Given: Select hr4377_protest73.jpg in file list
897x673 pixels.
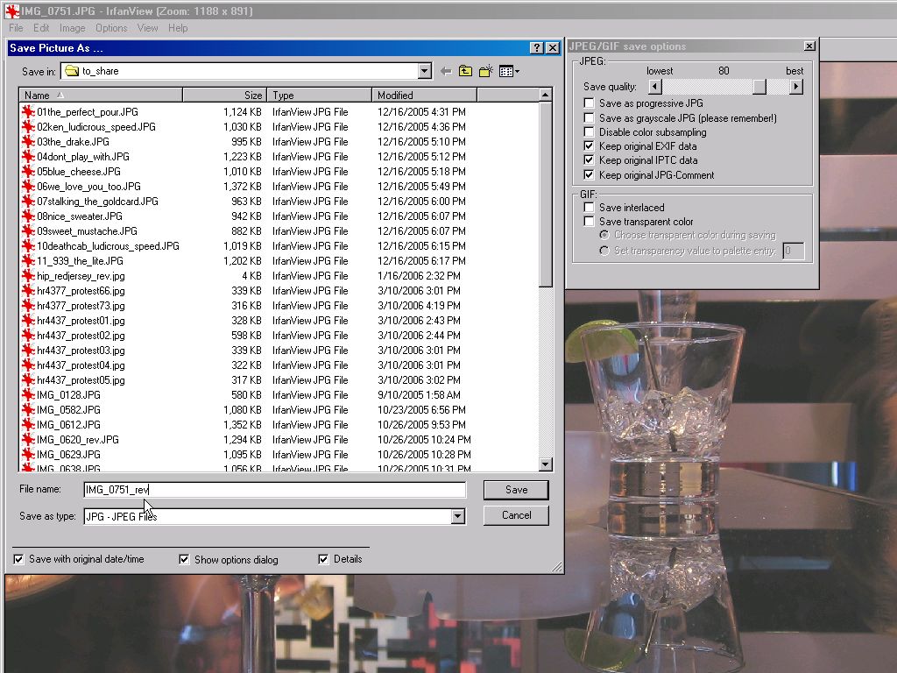Looking at the screenshot, I should pyautogui.click(x=81, y=306).
